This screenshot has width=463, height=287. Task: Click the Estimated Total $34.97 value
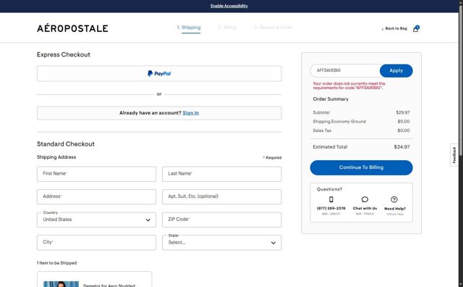coord(402,146)
